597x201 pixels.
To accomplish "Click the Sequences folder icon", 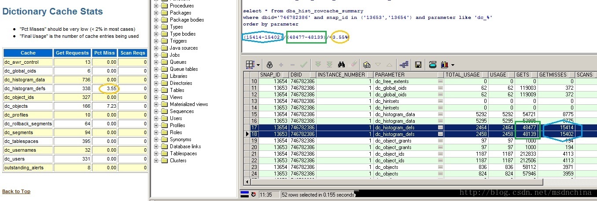I will pos(164,111).
